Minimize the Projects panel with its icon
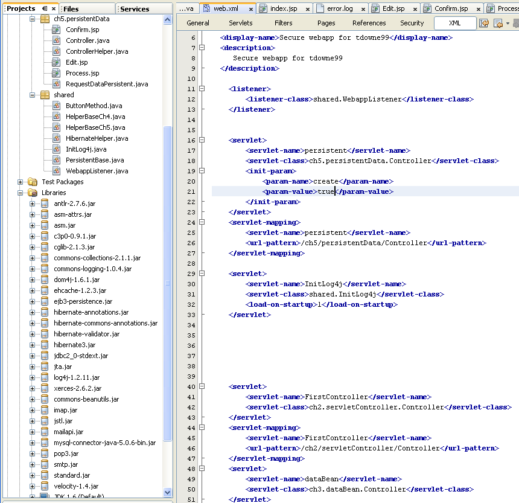Image resolution: width=519 pixels, height=503 pixels. tap(45, 9)
